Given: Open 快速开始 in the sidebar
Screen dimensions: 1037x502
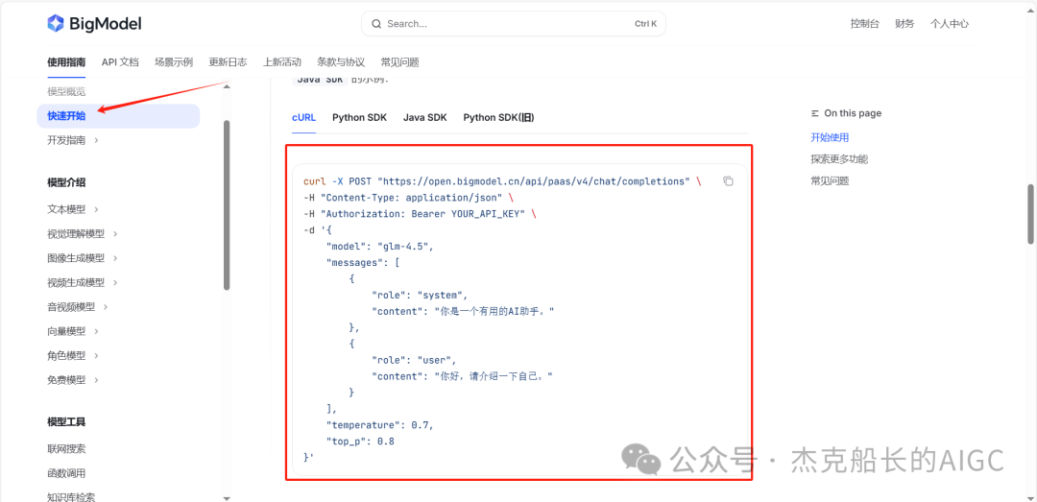Looking at the screenshot, I should point(118,116).
